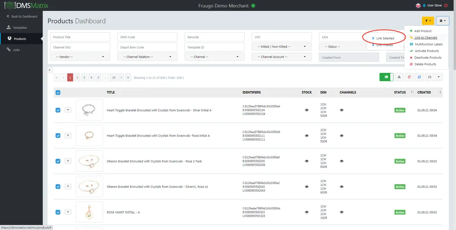Viewport: 456px width, 230px height.
Task: Click the gear settings dropdown button
Action: pyautogui.click(x=443, y=21)
